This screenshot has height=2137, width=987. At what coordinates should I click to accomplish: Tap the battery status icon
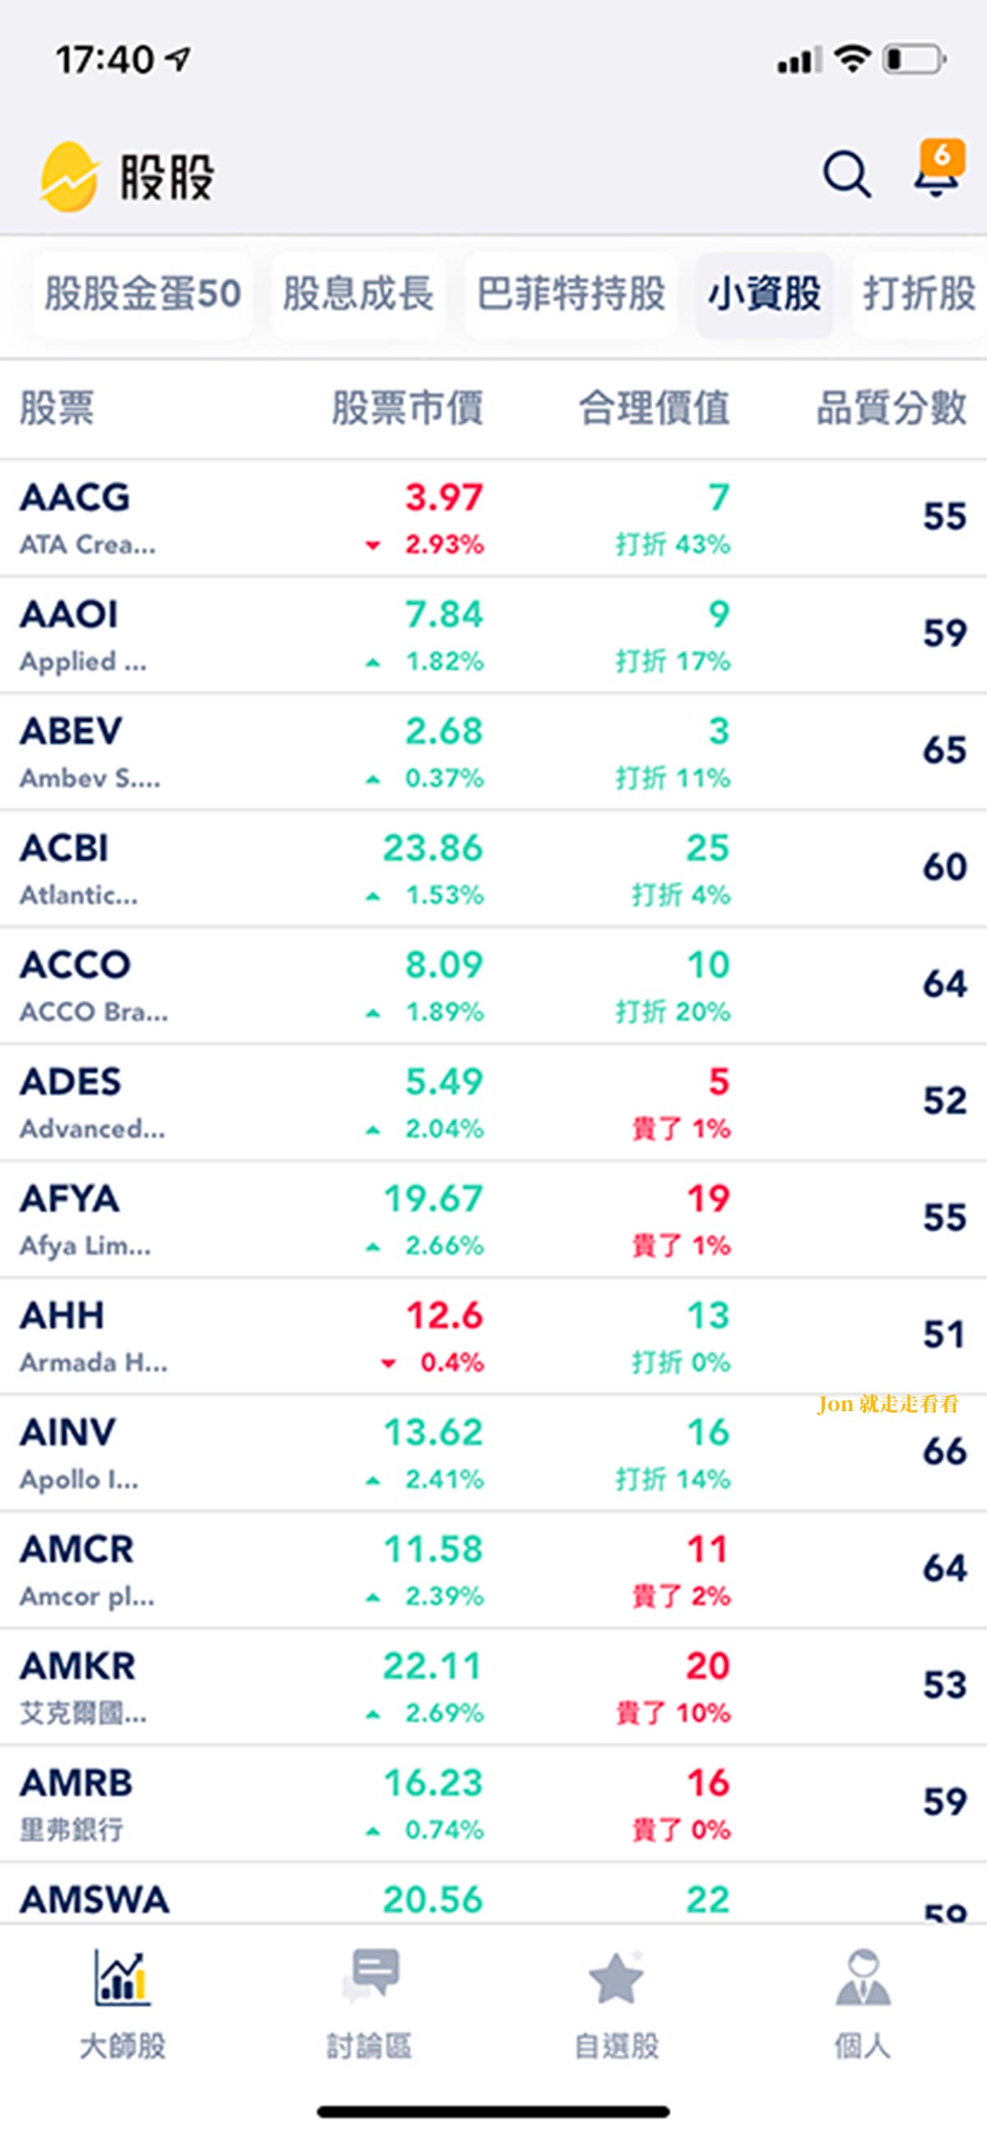pos(914,59)
